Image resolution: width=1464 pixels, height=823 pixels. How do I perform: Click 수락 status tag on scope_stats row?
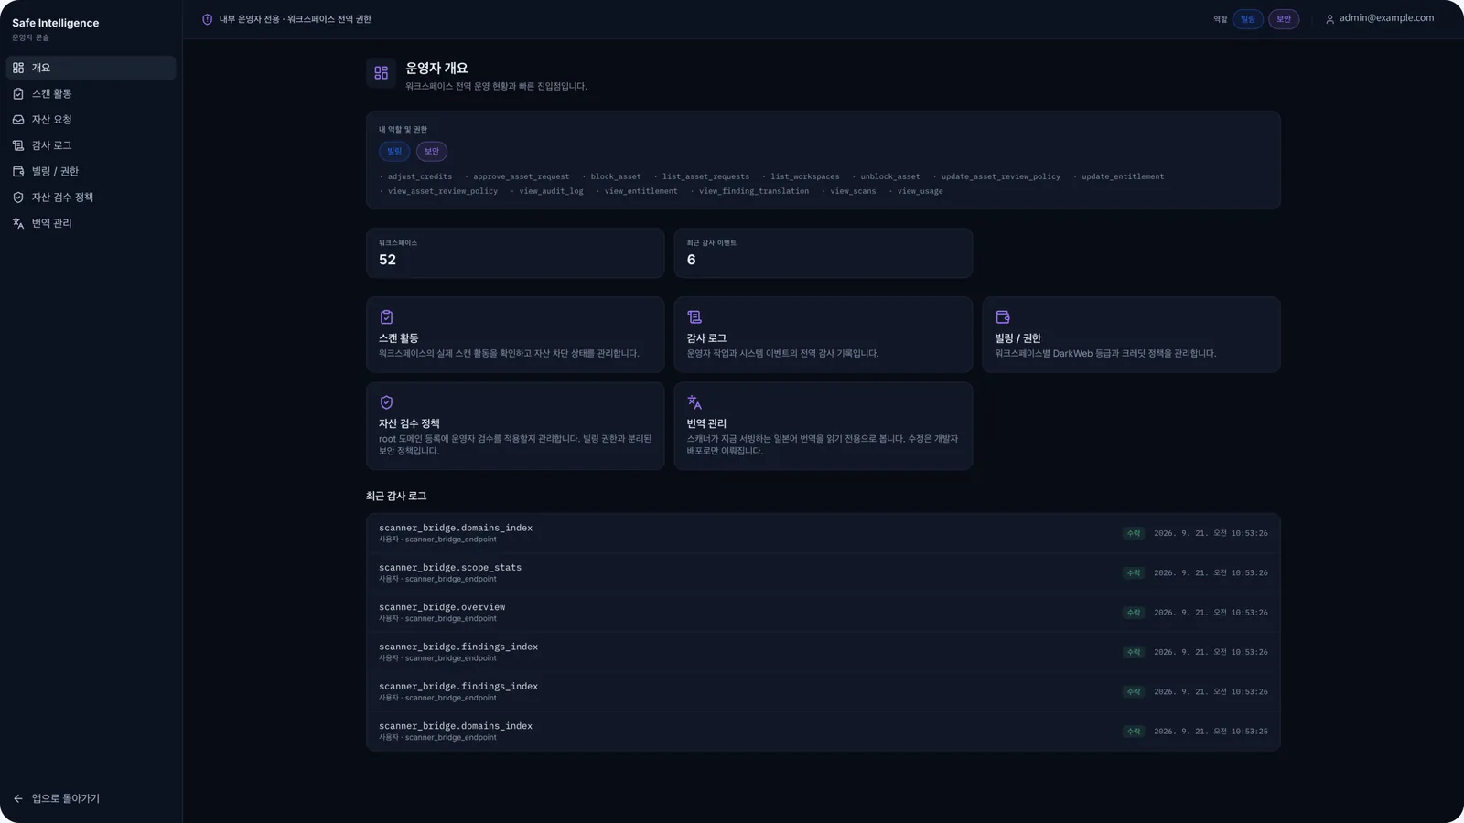1134,573
